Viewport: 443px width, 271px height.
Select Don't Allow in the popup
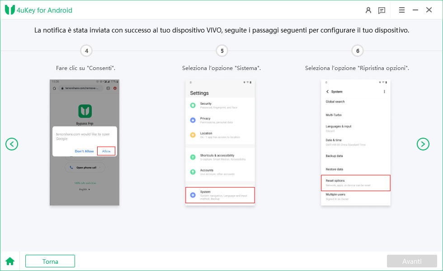coord(84,151)
